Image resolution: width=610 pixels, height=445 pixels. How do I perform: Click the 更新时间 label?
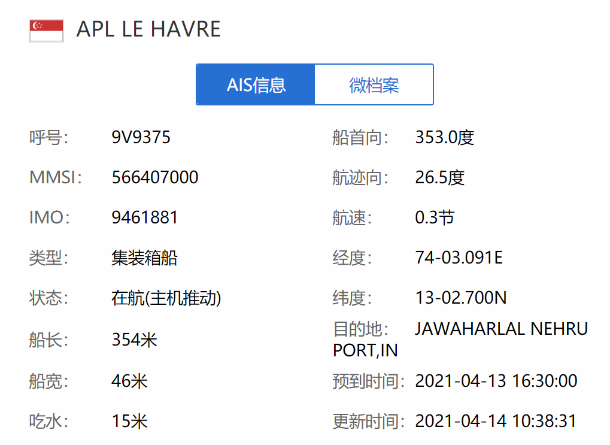[x=368, y=421]
